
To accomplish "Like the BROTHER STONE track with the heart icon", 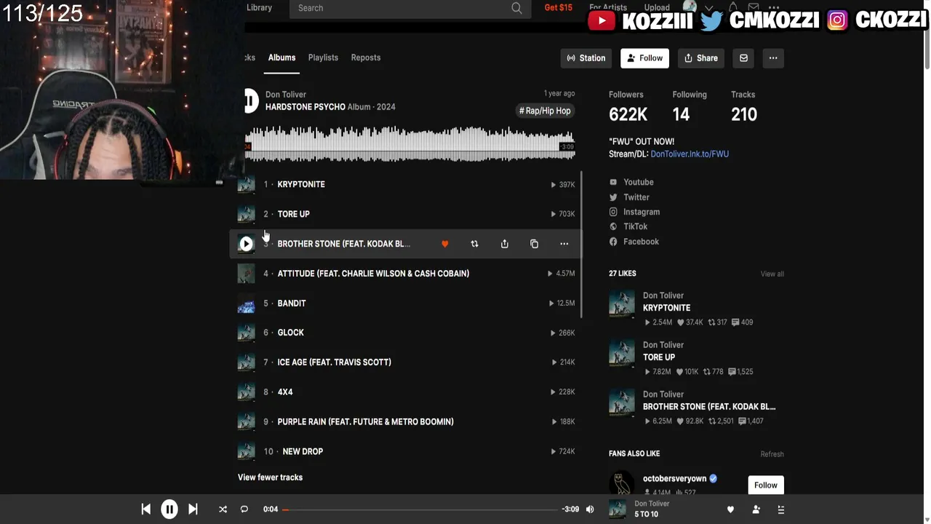I will point(445,244).
